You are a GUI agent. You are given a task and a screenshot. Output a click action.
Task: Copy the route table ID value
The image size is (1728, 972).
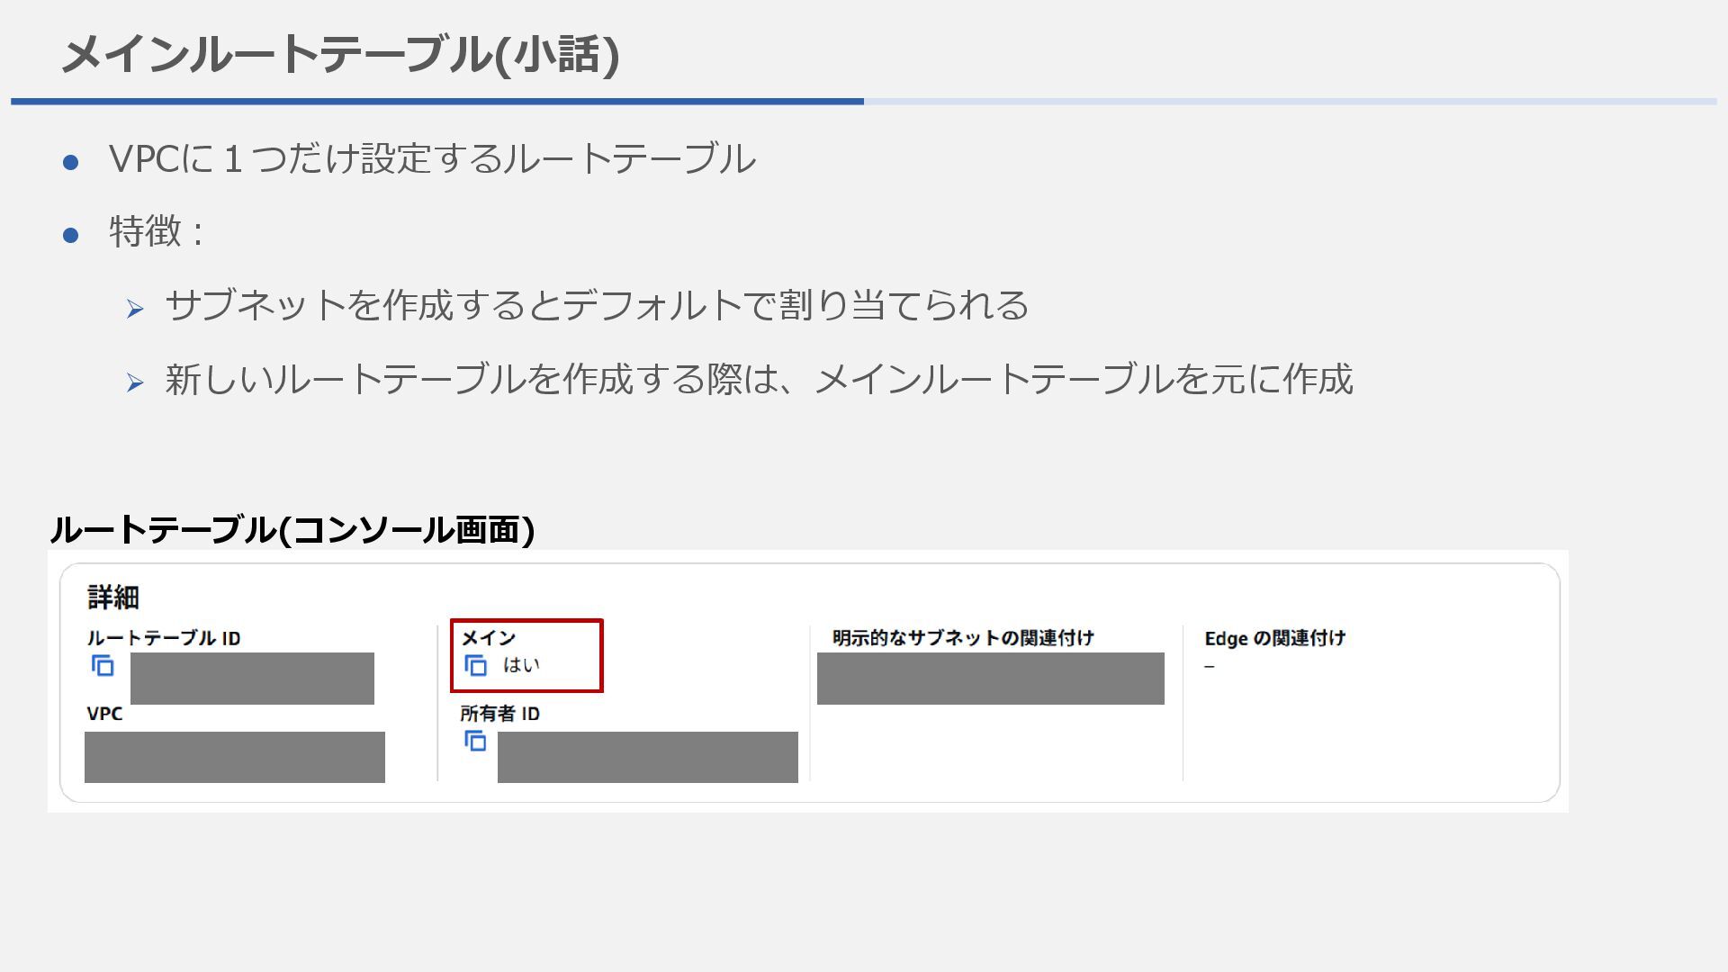coord(103,666)
